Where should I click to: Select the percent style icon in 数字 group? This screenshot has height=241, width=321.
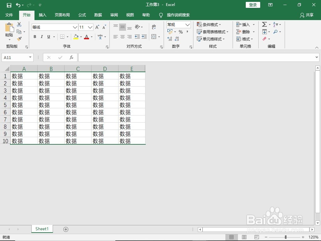[x=180, y=32]
